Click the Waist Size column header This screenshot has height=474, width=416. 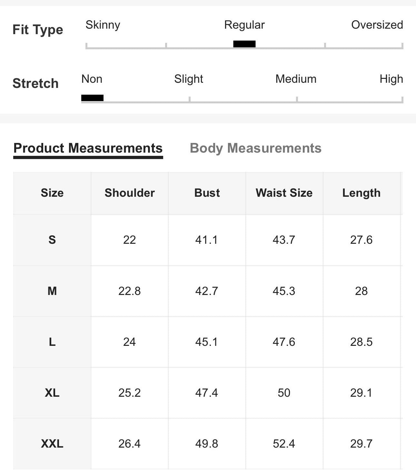pyautogui.click(x=284, y=193)
